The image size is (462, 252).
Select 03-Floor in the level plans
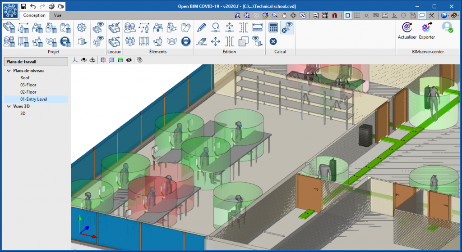[28, 85]
